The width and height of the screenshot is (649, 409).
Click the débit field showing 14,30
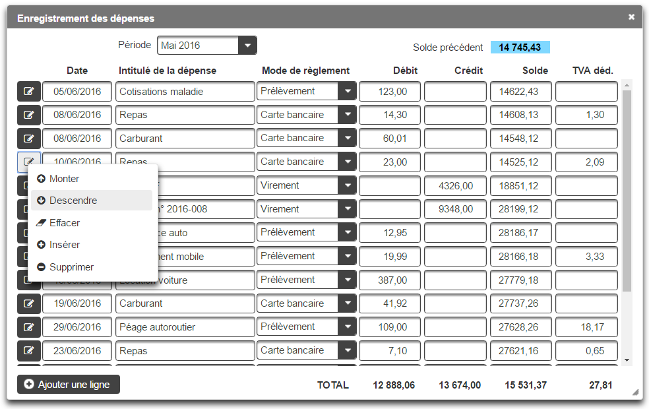390,115
